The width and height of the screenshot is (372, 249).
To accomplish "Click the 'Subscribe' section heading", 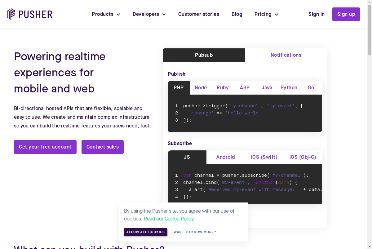I will (x=180, y=144).
